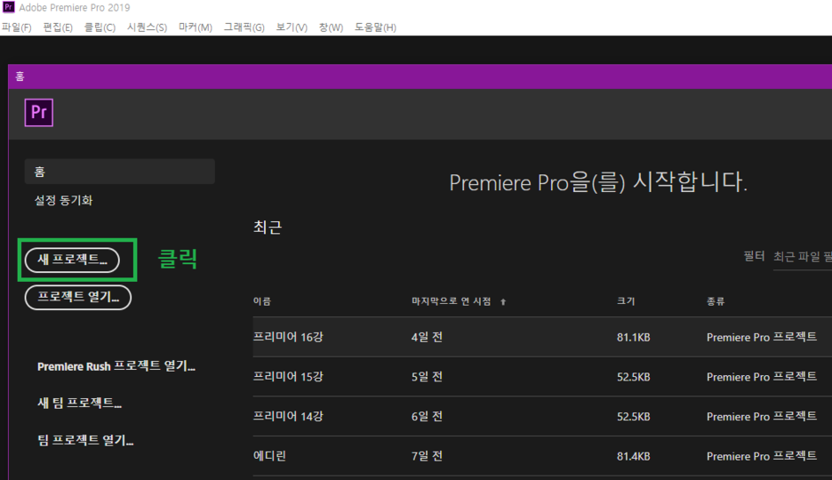Viewport: 832px width, 480px height.
Task: Click the 81.4KB size cell
Action: 634,456
